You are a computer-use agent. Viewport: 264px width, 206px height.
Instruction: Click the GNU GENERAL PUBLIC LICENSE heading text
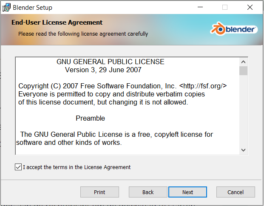[111, 62]
